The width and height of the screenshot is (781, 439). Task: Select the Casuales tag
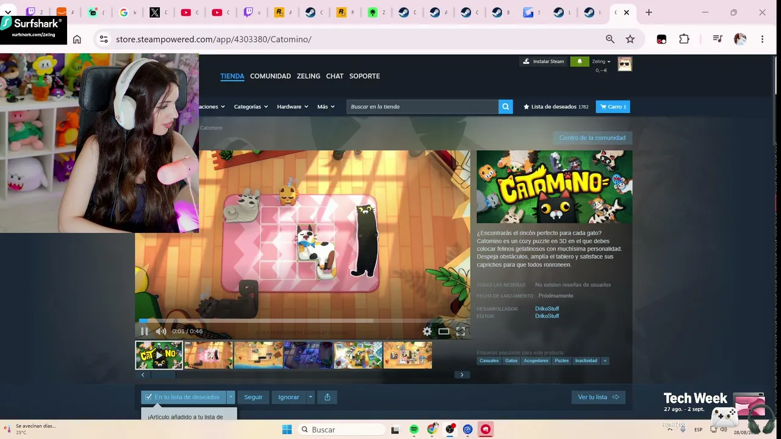pyautogui.click(x=489, y=361)
